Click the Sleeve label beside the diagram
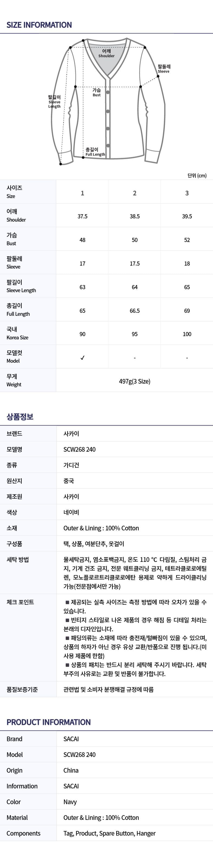The image size is (213, 859). coord(164,69)
